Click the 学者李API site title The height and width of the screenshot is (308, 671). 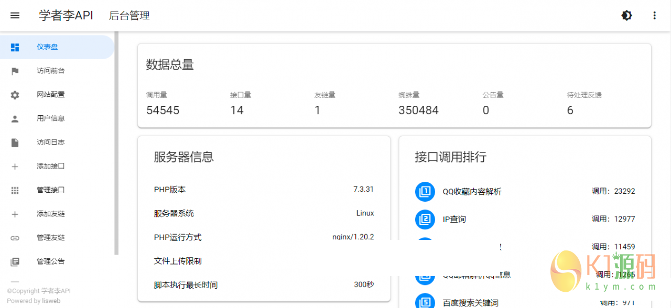click(x=66, y=16)
